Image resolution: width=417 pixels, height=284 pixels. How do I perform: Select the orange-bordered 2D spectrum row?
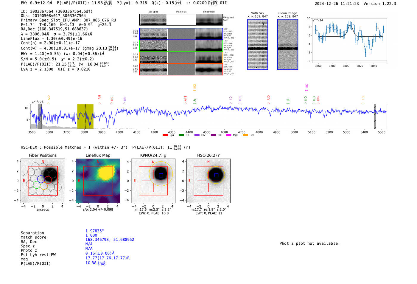181,58
